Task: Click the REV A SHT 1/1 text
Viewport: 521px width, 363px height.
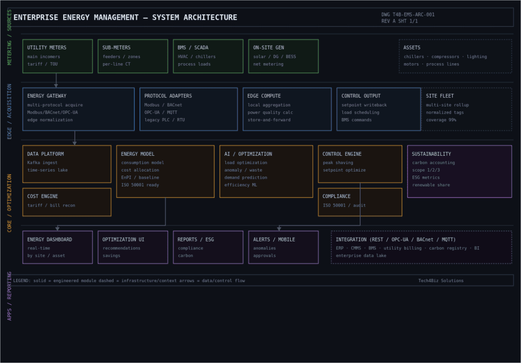Action: (400, 21)
